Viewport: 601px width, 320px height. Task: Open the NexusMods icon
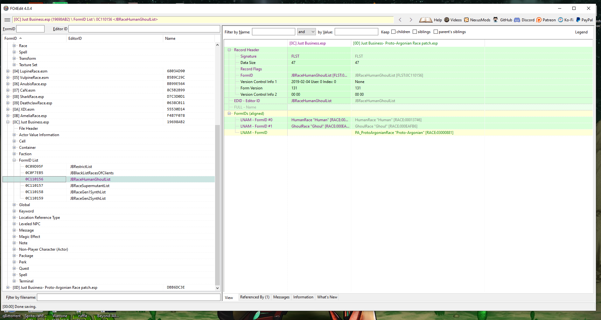click(466, 20)
